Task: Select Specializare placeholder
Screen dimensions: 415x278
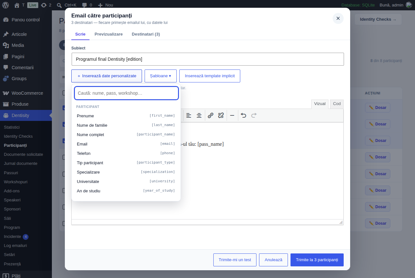Action: [126, 172]
